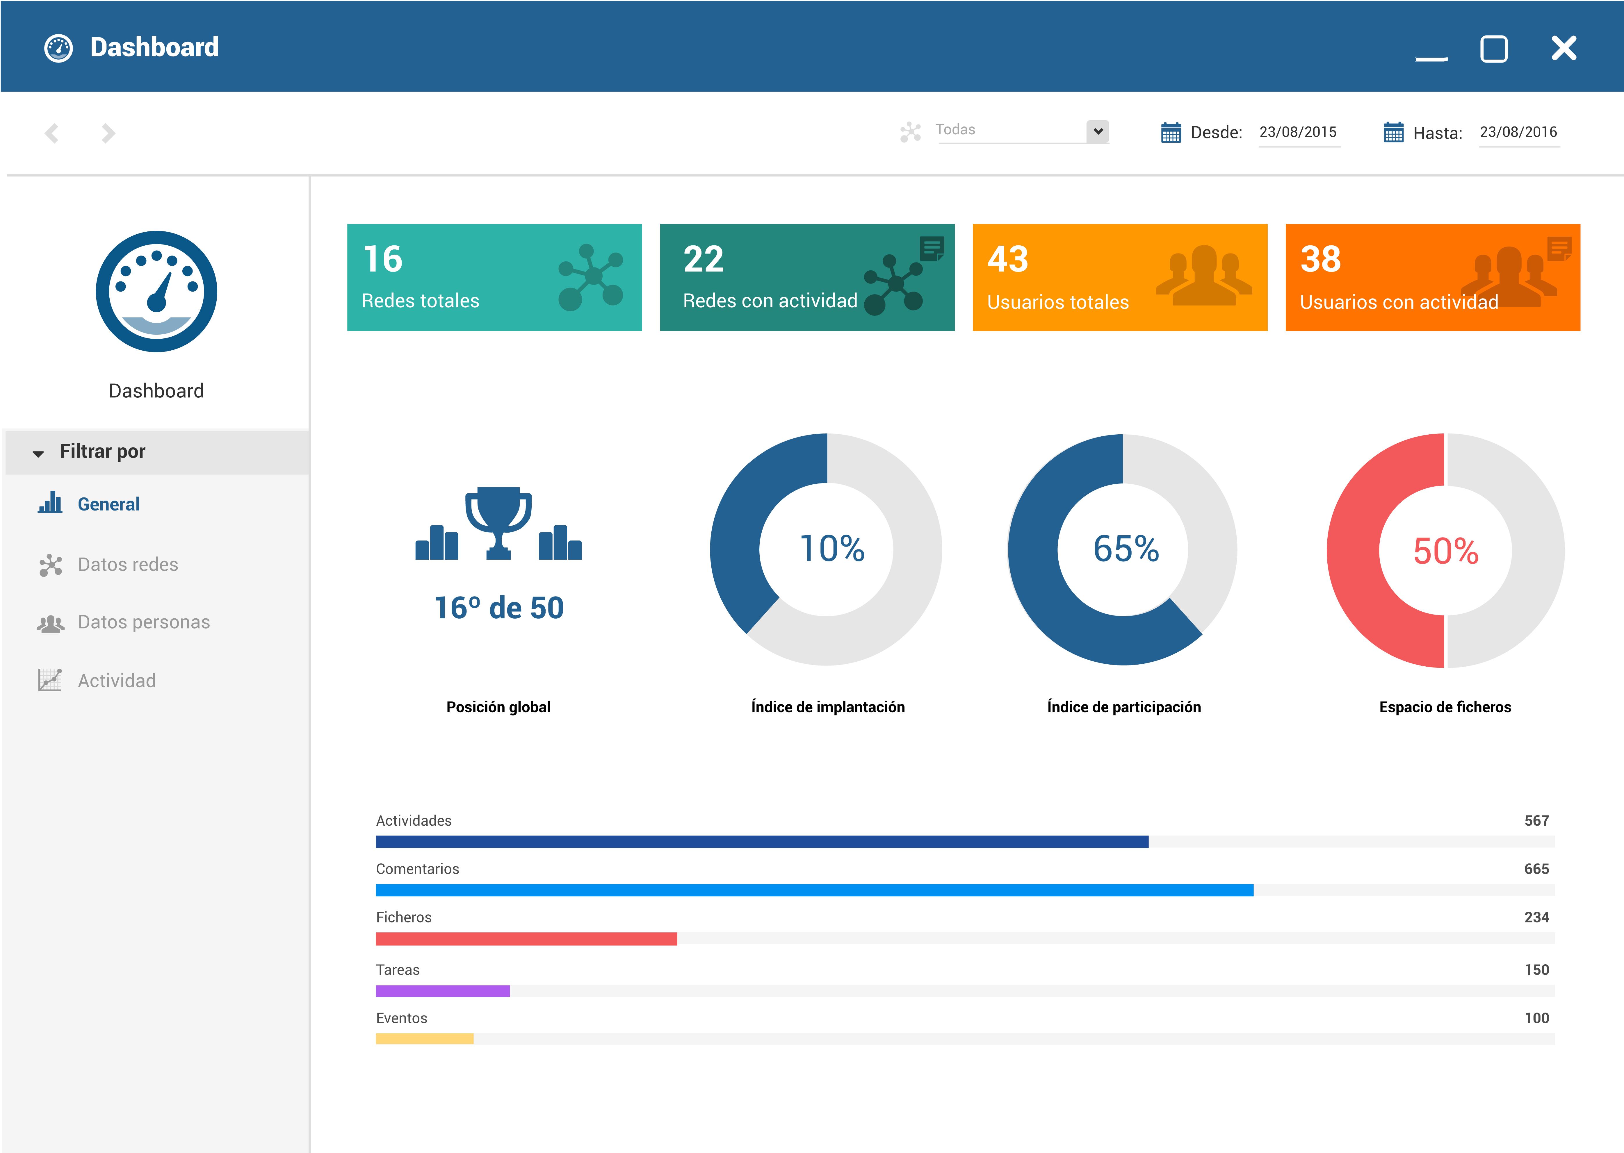Click the Todas combo box field
Screen dimensions: 1624x1153
point(1023,131)
